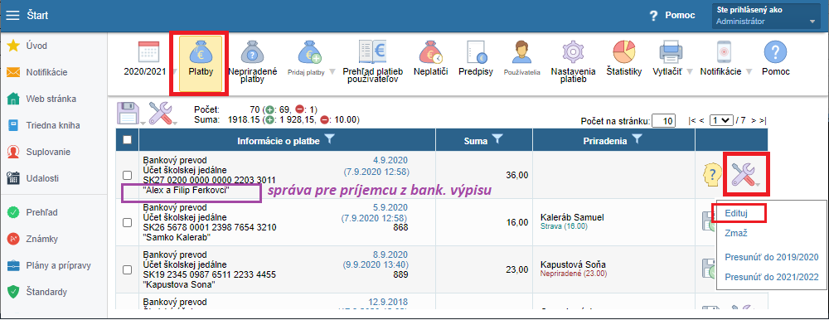Click the Strava (16.00) assignment label

point(564,225)
